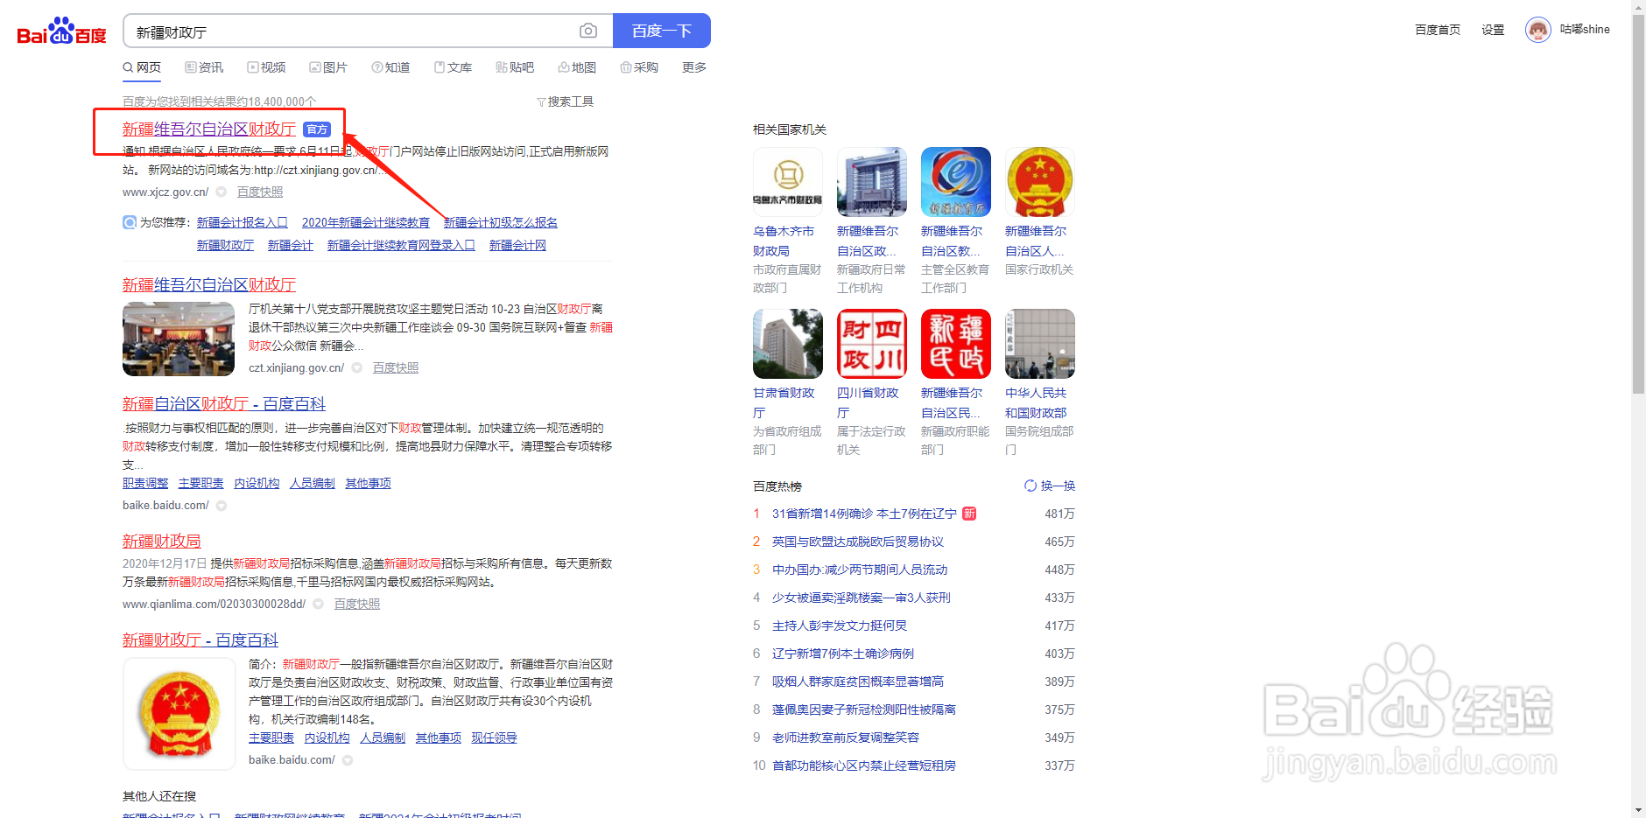
Task: Click the icon beside czt.xinjiang.gov.cn
Action: click(357, 368)
